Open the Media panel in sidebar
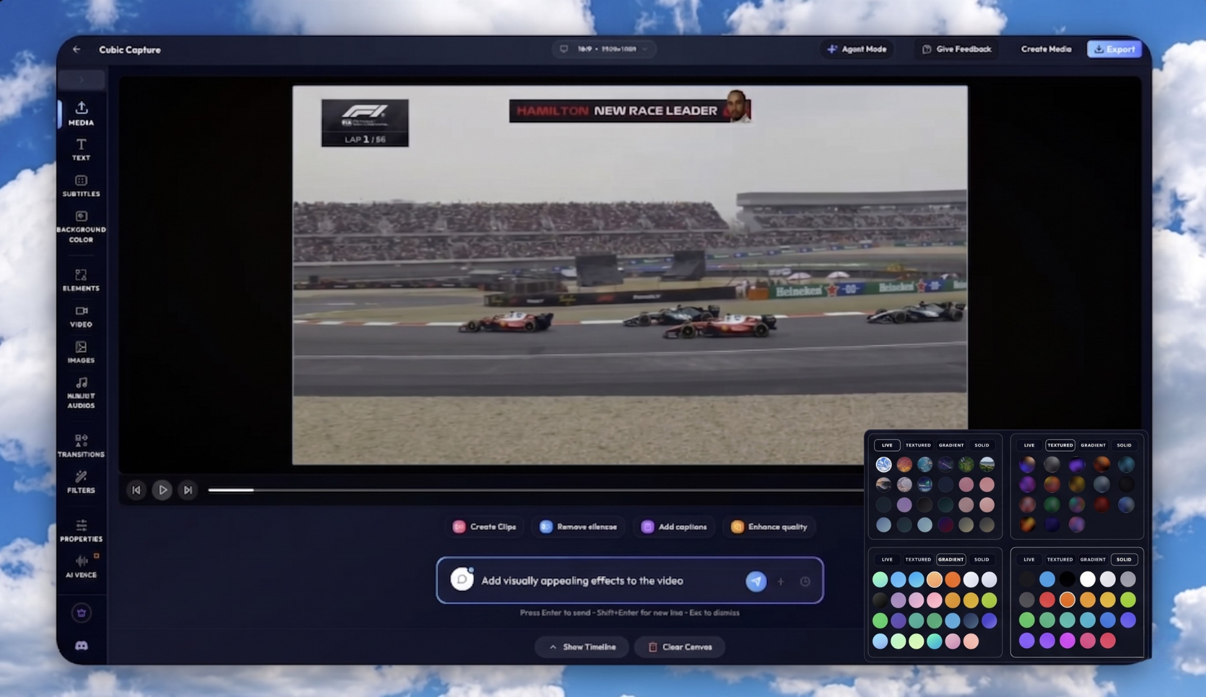This screenshot has width=1206, height=697. coord(81,113)
